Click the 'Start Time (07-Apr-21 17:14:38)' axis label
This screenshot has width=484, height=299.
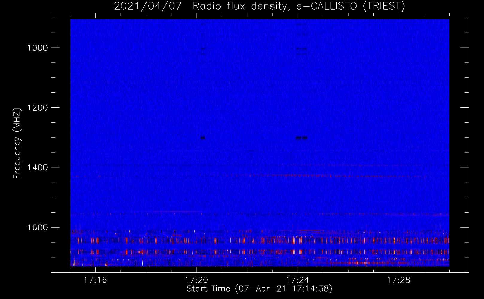point(259,289)
